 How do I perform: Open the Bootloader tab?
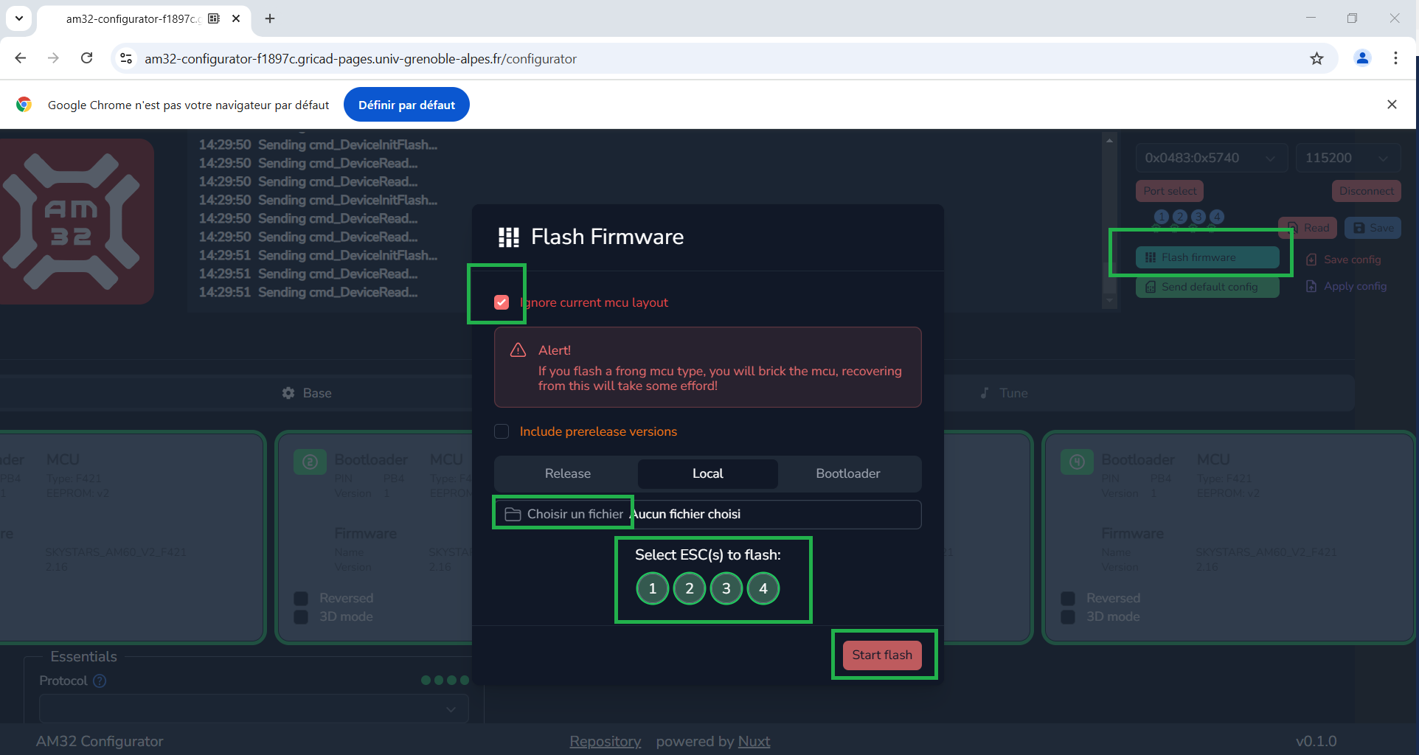pyautogui.click(x=848, y=473)
